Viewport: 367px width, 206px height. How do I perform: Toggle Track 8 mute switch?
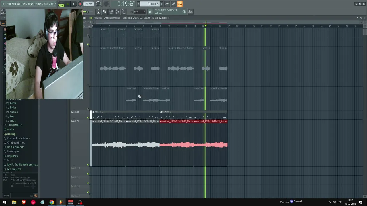pos(88,118)
